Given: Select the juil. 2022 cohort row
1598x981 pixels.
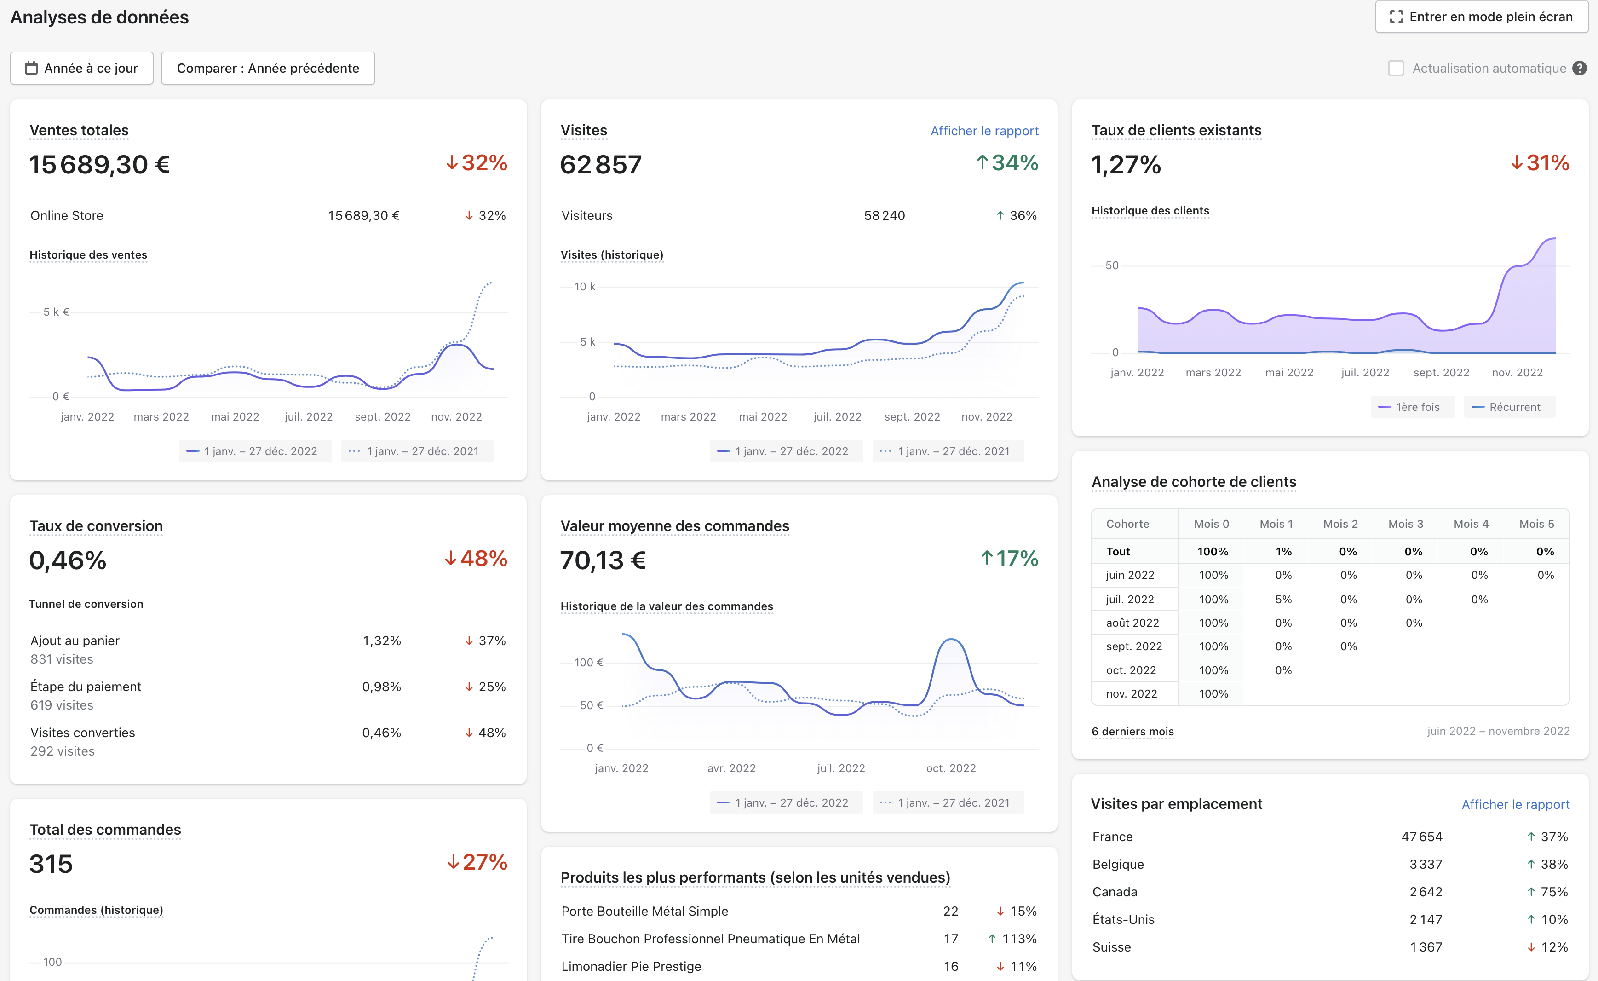Looking at the screenshot, I should pos(1130,600).
